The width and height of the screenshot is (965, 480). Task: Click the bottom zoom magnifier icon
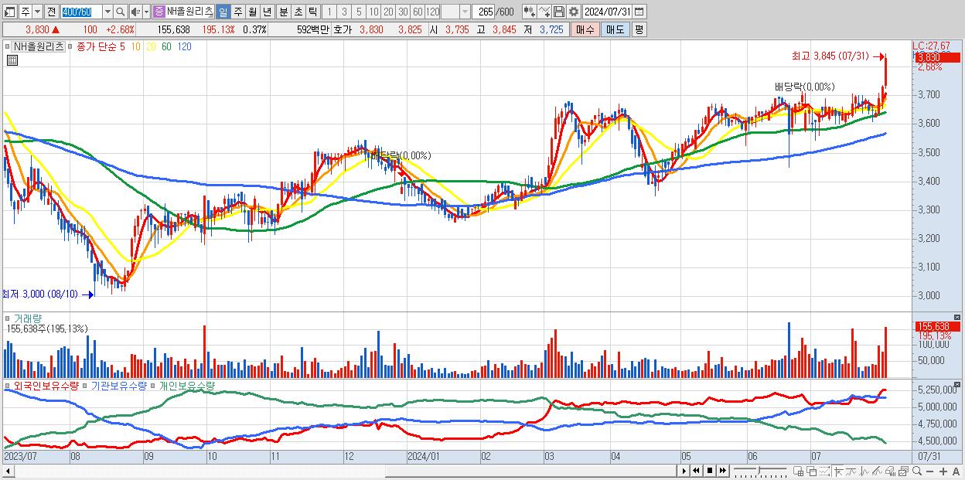tap(916, 470)
